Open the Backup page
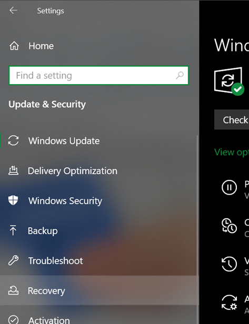 (x=99, y=231)
